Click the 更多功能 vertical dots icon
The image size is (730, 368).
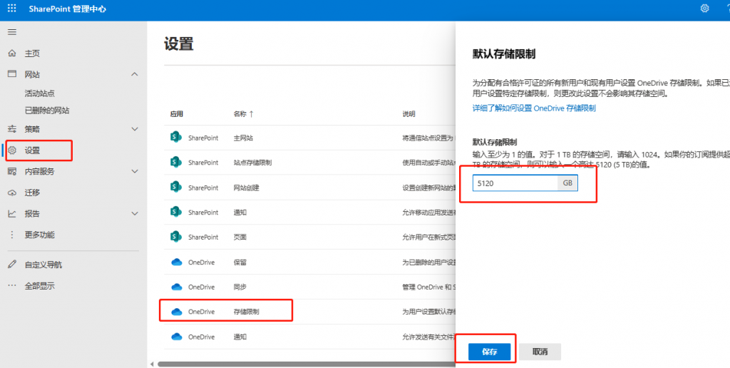tap(12, 235)
